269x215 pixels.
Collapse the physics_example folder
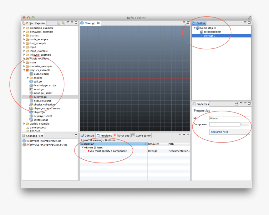(x=24, y=70)
